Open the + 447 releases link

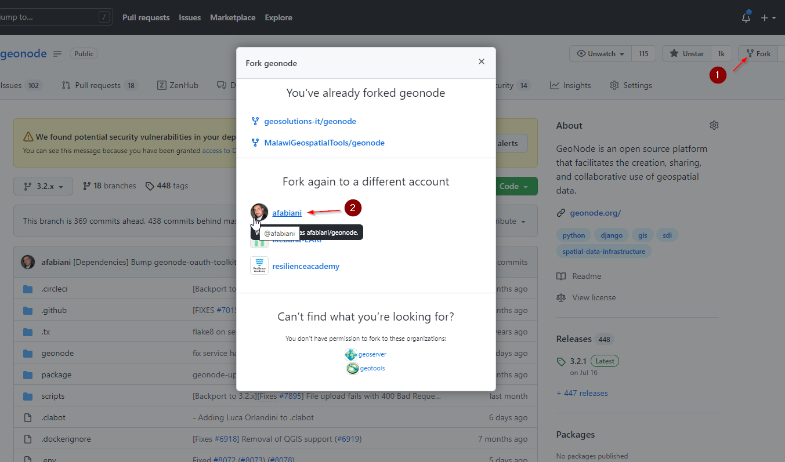[x=582, y=393]
